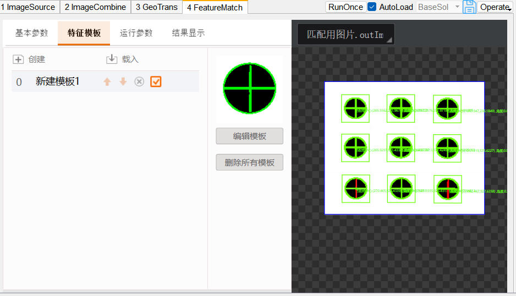Go to the 结果显示 tab
Image resolution: width=516 pixels, height=296 pixels.
188,33
